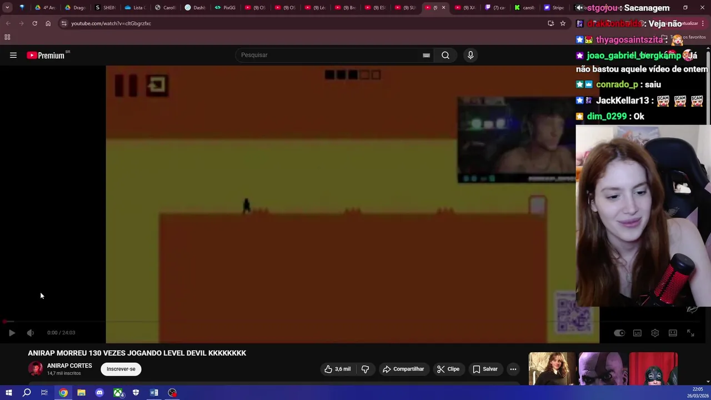Subscribe with the Inscrever-se button
Image resolution: width=711 pixels, height=400 pixels.
click(121, 369)
